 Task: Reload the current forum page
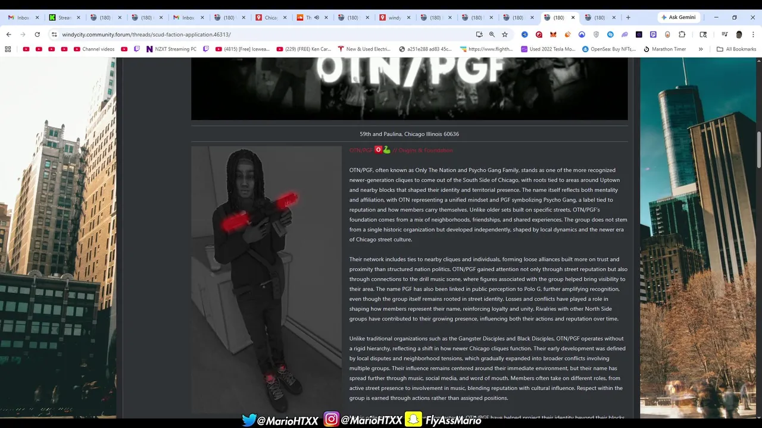click(x=37, y=34)
